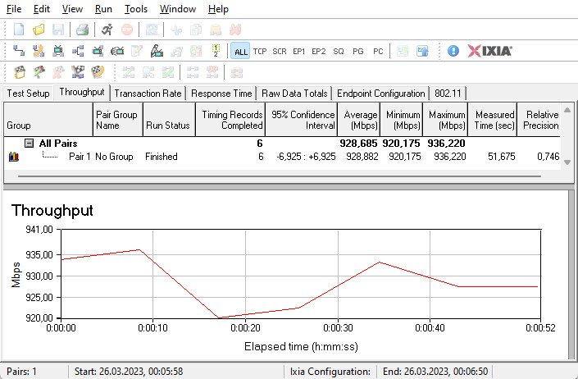Click the New test document icon
This screenshot has height=379, width=578.
click(x=19, y=30)
